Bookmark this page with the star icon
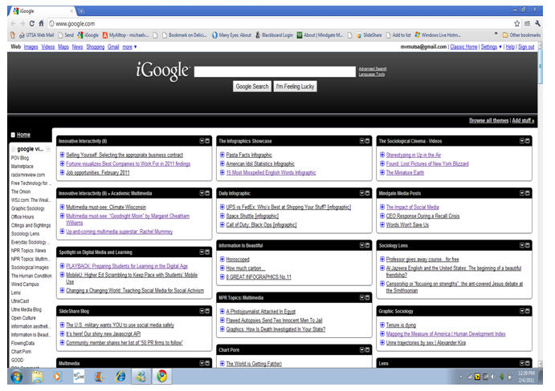The width and height of the screenshot is (555, 391). point(516,24)
